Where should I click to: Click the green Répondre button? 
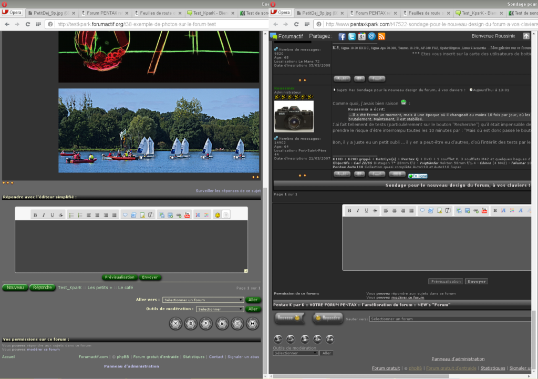pyautogui.click(x=42, y=288)
